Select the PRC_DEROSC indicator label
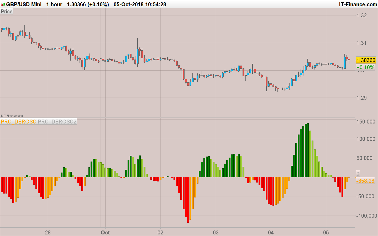This screenshot has height=236, width=378. 19,121
